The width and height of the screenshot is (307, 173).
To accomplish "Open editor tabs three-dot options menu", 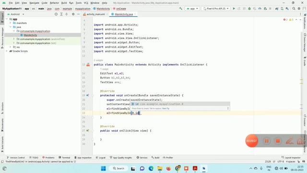I will point(300,14).
